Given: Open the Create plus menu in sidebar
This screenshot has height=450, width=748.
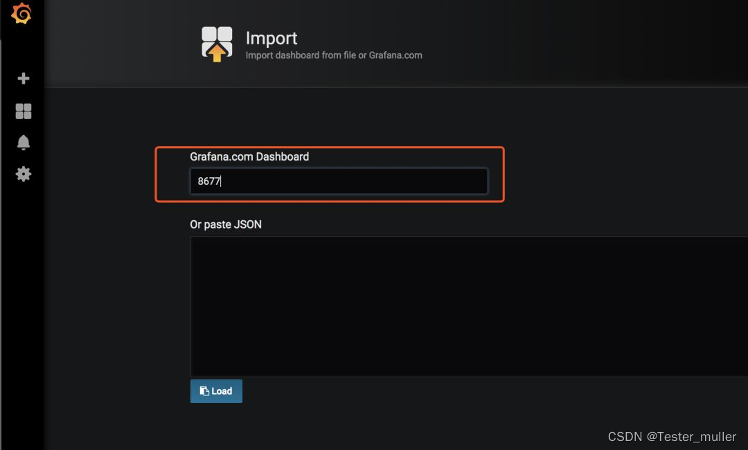Looking at the screenshot, I should click(24, 78).
